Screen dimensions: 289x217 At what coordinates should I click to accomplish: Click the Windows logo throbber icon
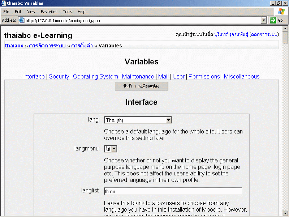(281, 12)
